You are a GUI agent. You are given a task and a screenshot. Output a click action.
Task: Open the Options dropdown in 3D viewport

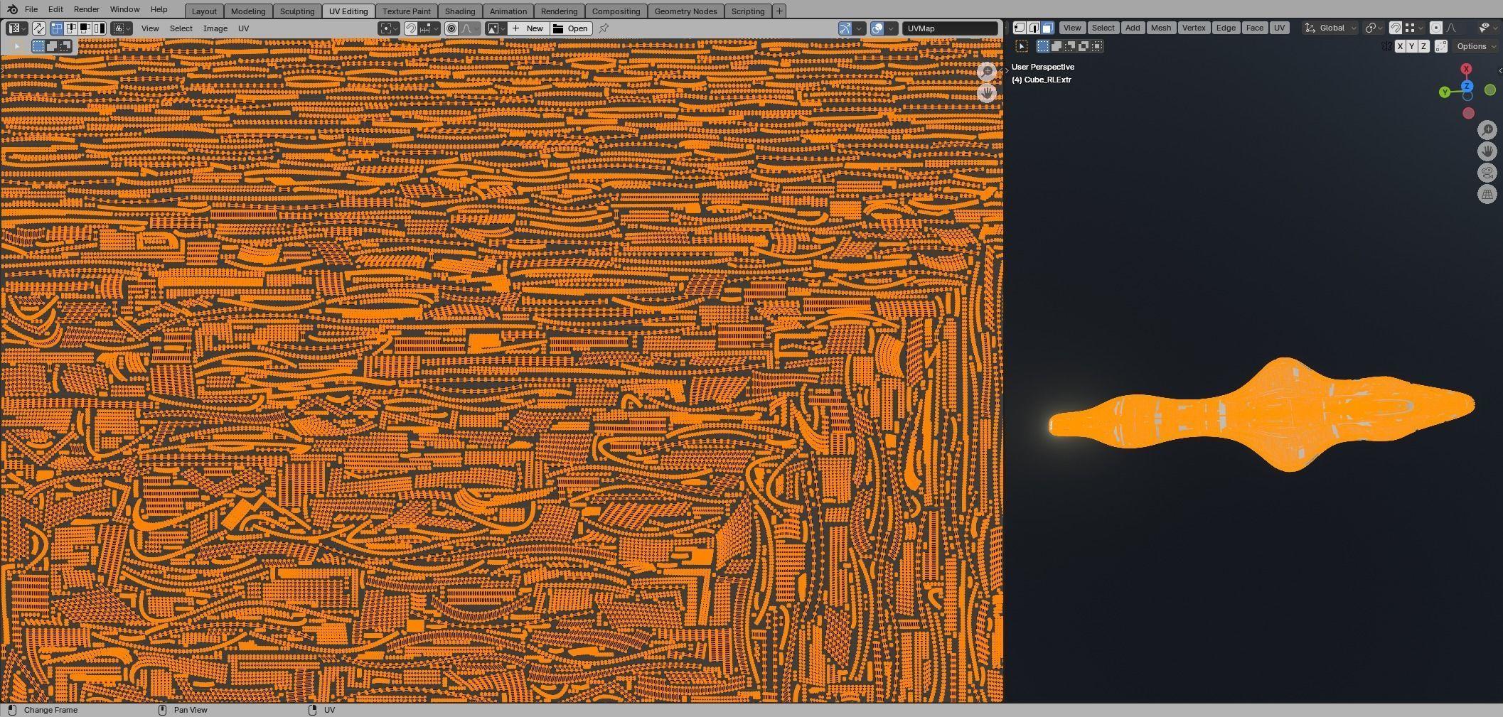[1475, 46]
